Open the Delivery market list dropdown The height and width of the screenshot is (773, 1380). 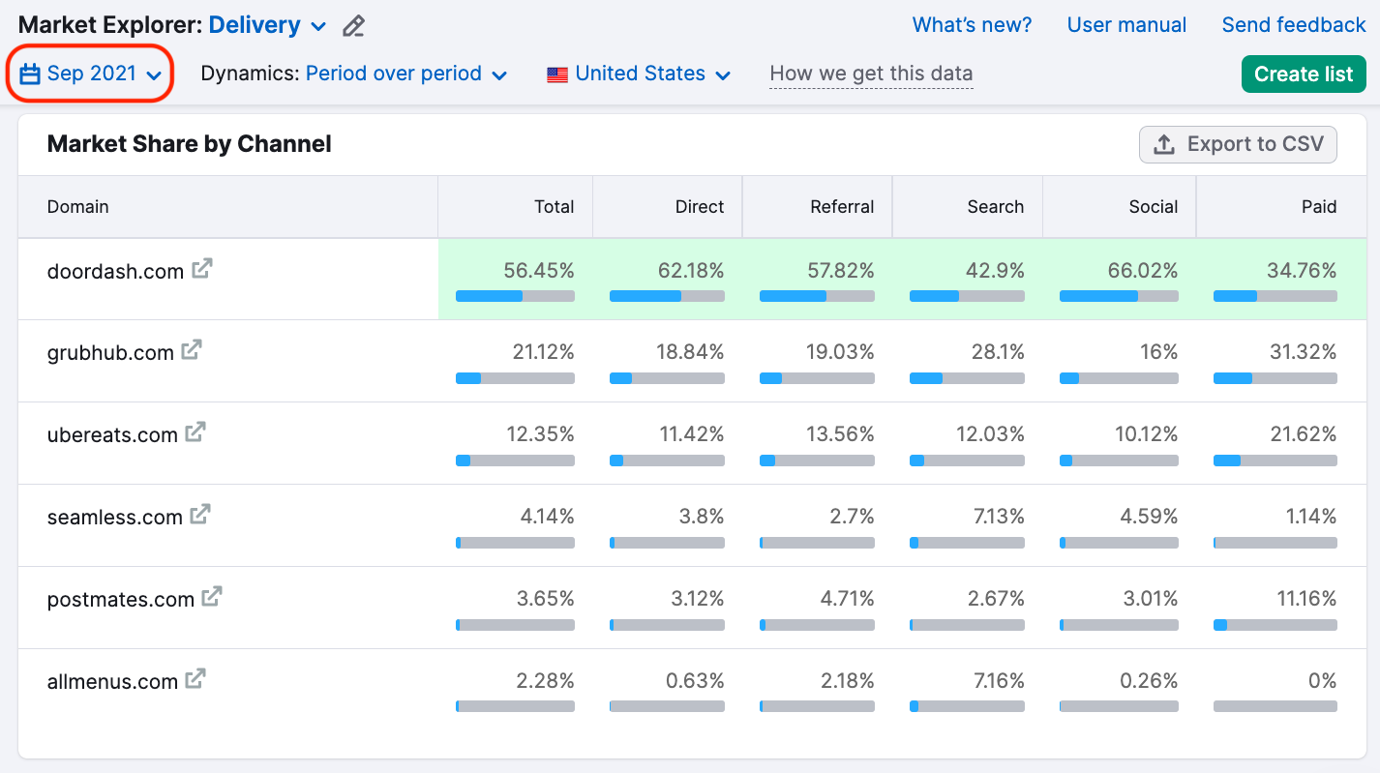268,26
